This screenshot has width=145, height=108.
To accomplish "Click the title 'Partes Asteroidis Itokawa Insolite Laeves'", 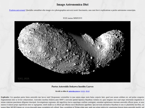I will pos(73,86).
